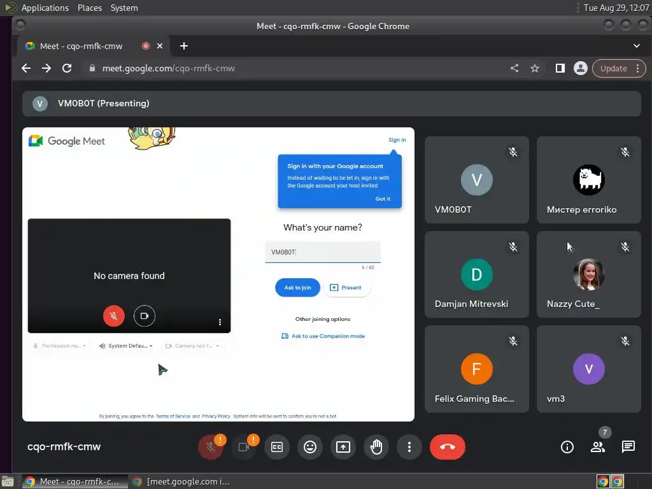The width and height of the screenshot is (652, 489).
Task: Open chat with everyone icon
Action: (628, 447)
